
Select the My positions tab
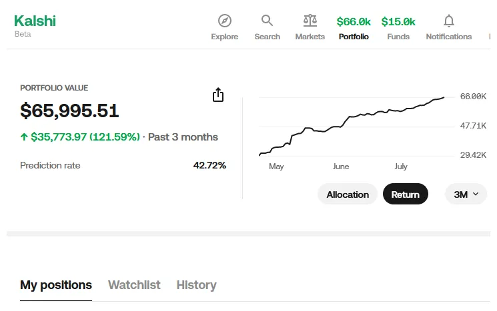[x=56, y=285]
